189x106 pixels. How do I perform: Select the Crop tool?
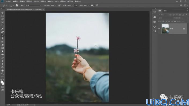coord(2,25)
